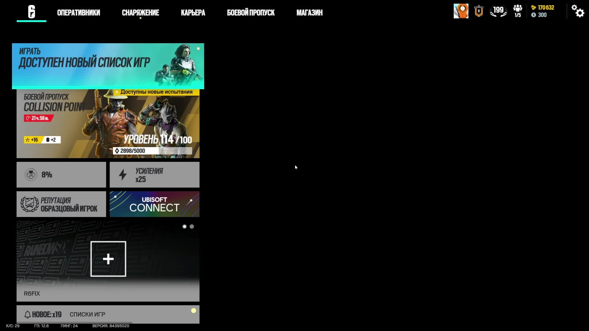Open the squad 1/5 group icon
589x331 pixels.
(518, 11)
